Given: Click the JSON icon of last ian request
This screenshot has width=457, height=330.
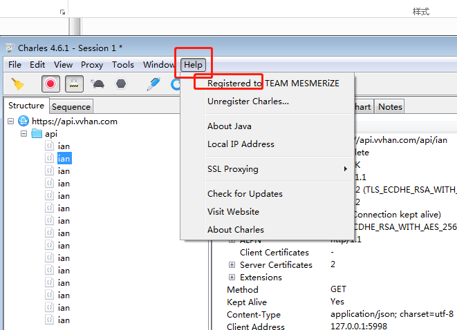Looking at the screenshot, I should pyautogui.click(x=50, y=320).
